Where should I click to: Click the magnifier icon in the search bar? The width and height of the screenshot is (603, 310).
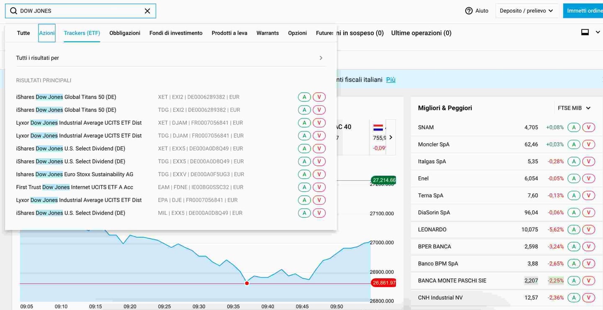[13, 11]
